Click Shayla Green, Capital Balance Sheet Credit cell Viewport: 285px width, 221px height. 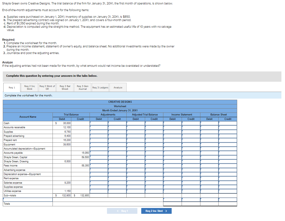[x=228, y=157]
